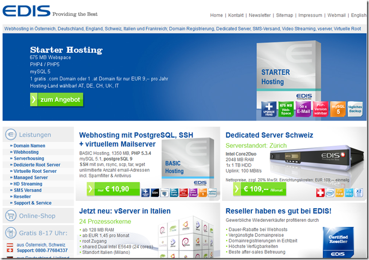Open Virtuelle Root Server link
The height and width of the screenshot is (260, 369).
click(x=35, y=171)
